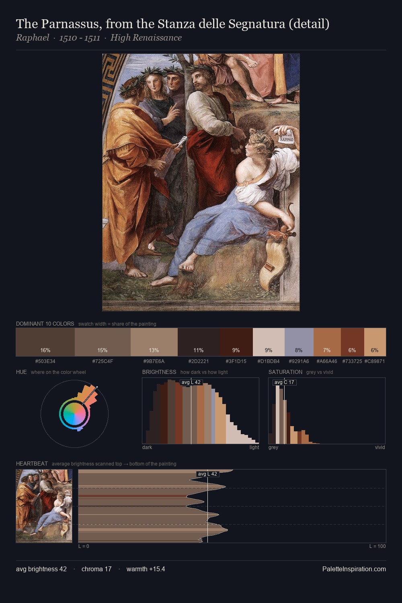Click the pale #D1BDB4 swatch

(269, 342)
